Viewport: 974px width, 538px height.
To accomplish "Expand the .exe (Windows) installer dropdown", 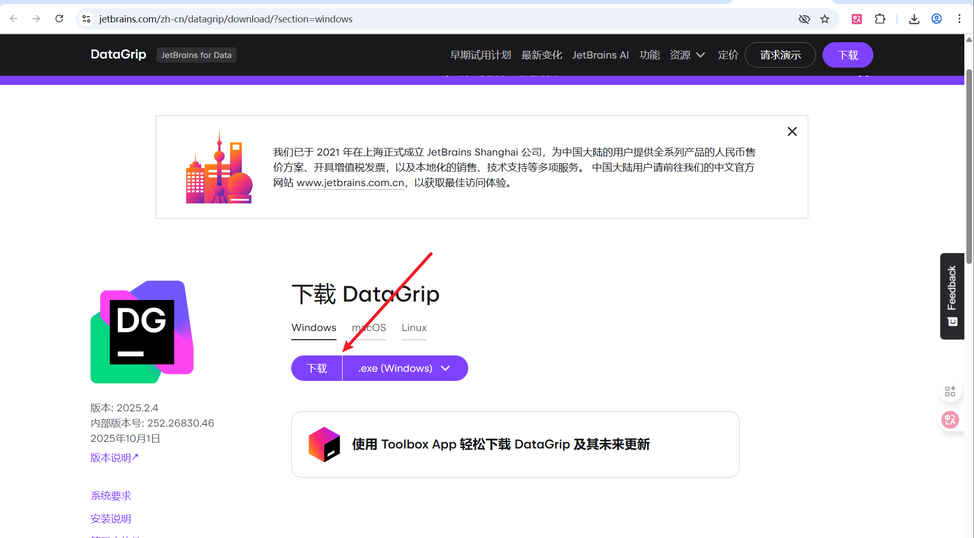I will click(x=405, y=368).
